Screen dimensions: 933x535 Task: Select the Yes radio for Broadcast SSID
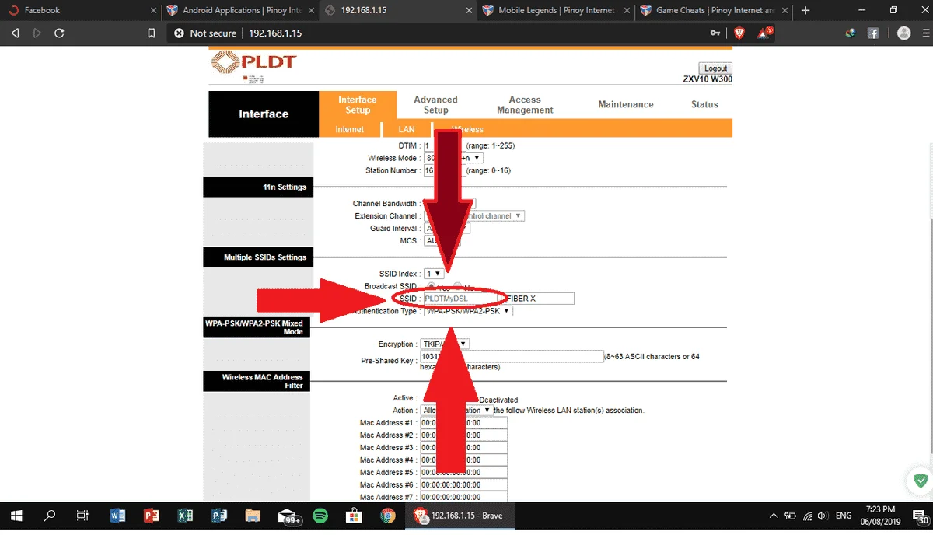coord(432,286)
